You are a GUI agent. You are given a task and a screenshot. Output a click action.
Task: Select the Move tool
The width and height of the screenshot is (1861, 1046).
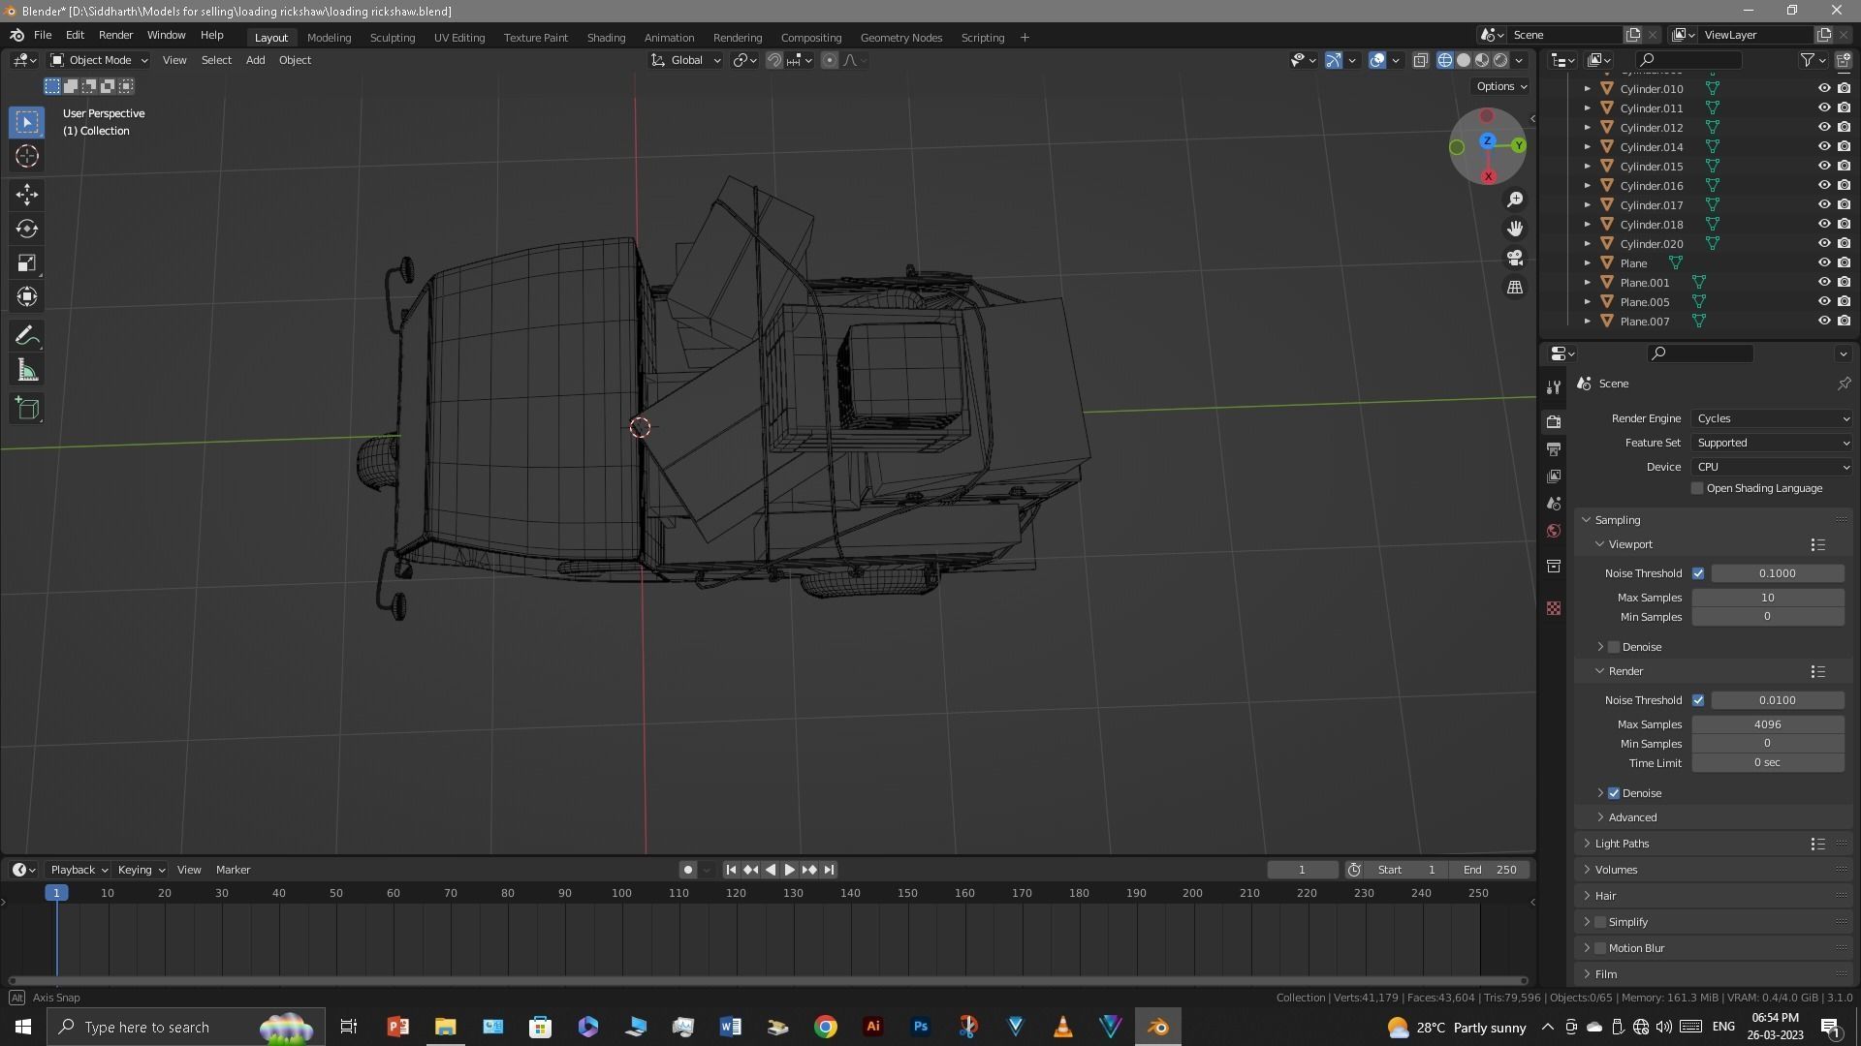(27, 195)
